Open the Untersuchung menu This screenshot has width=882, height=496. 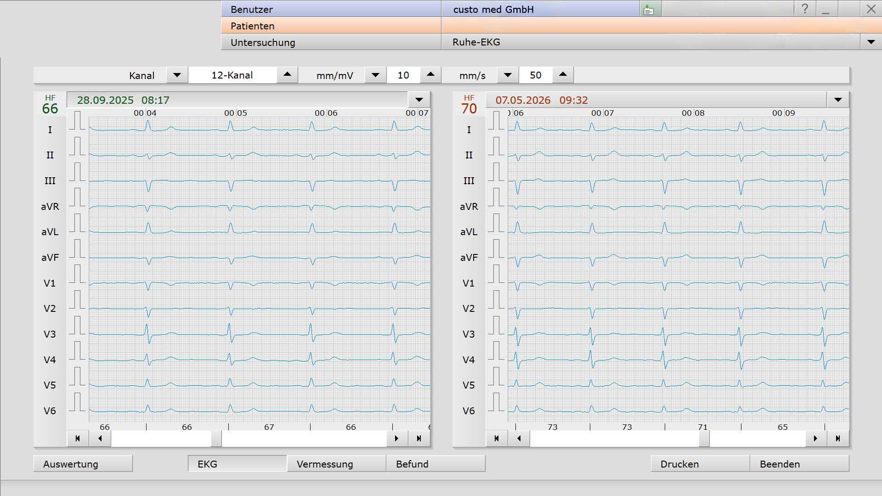pos(331,42)
